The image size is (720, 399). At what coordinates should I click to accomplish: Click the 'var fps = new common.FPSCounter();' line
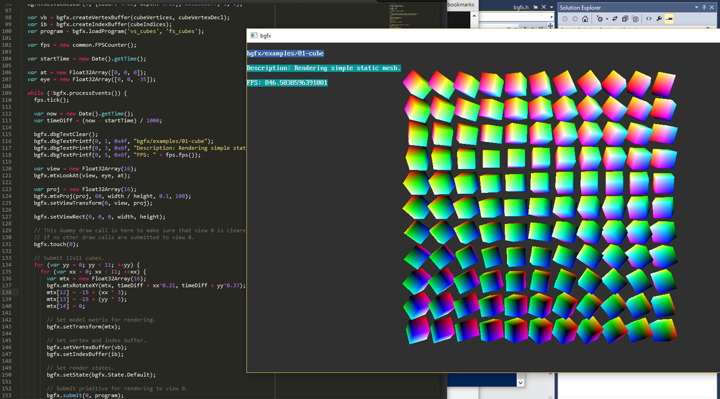pyautogui.click(x=82, y=45)
